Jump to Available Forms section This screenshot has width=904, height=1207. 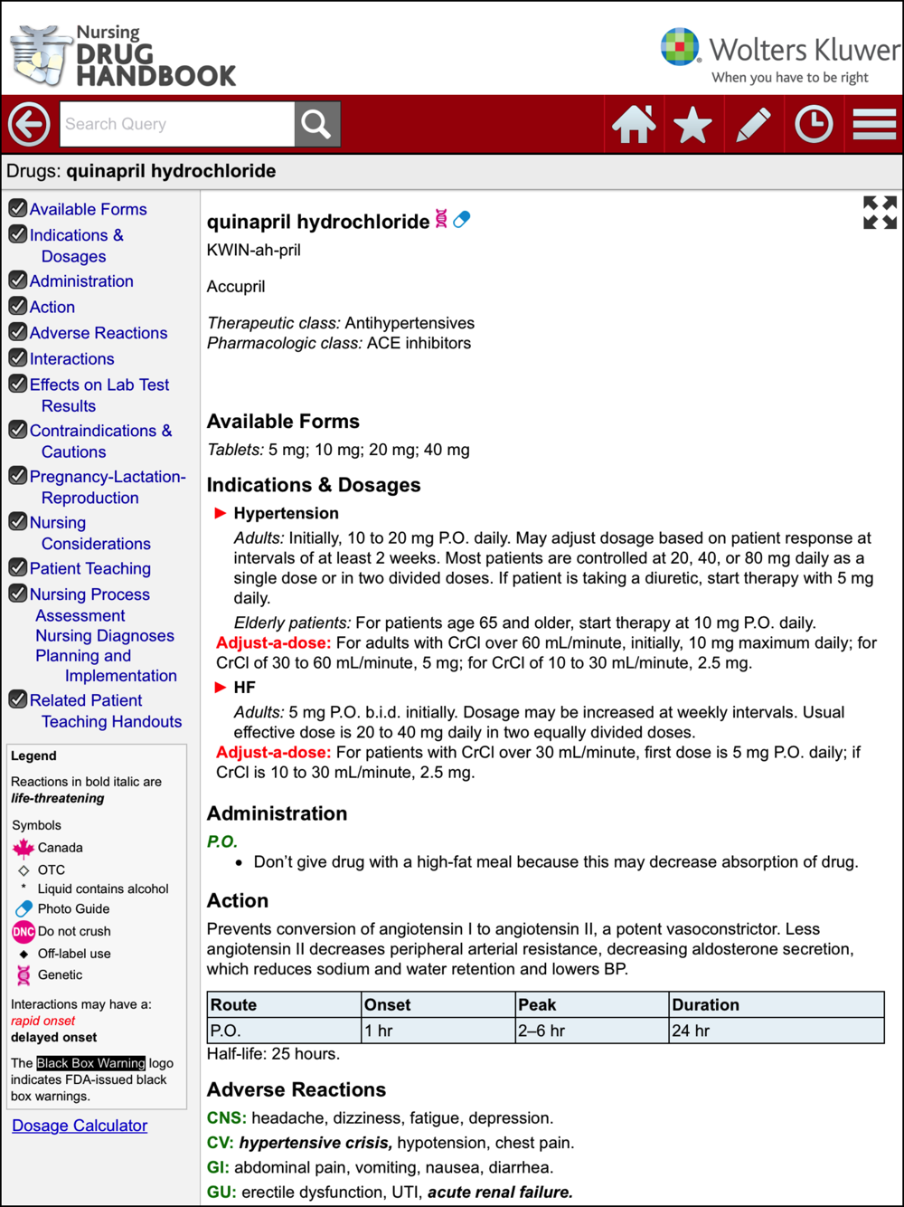pyautogui.click(x=88, y=209)
